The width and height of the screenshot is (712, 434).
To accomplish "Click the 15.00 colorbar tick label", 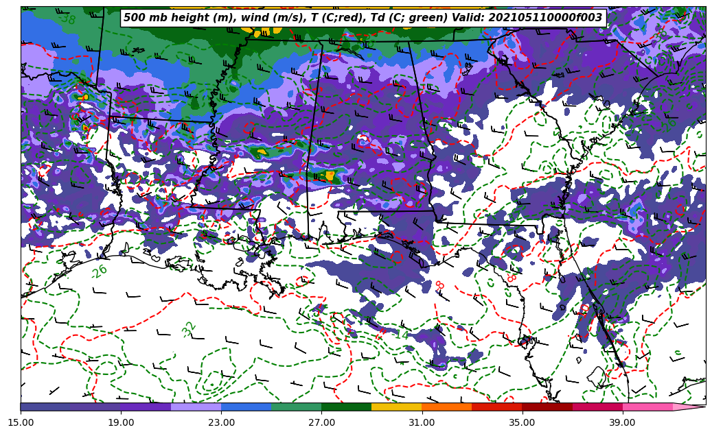I will 21,422.
